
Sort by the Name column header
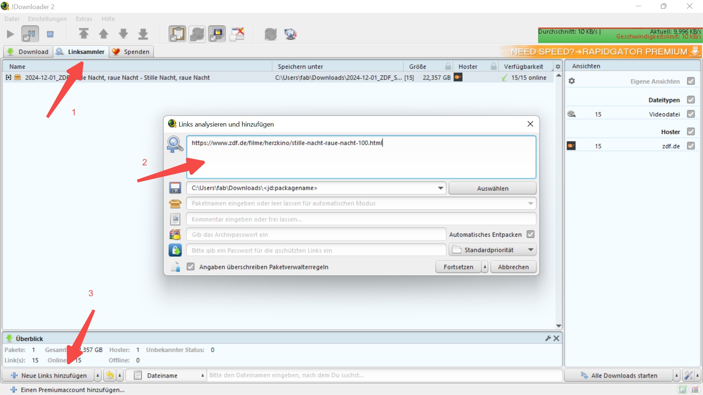[137, 67]
